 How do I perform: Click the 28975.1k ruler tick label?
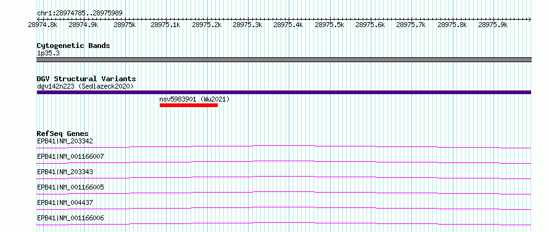click(x=165, y=25)
